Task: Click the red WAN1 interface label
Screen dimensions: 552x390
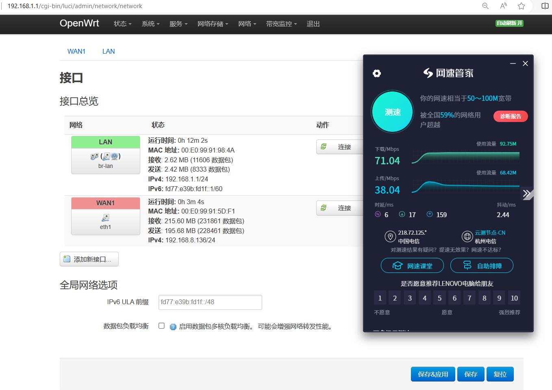Action: [x=106, y=203]
